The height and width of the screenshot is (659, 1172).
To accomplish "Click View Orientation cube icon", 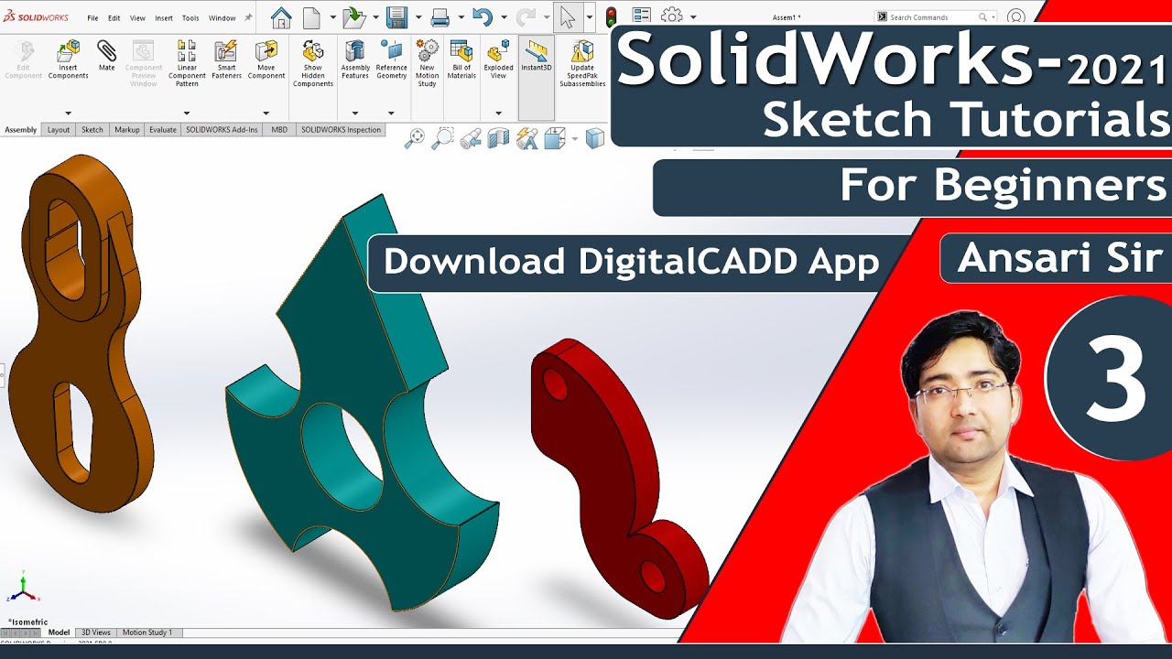I will click(555, 138).
